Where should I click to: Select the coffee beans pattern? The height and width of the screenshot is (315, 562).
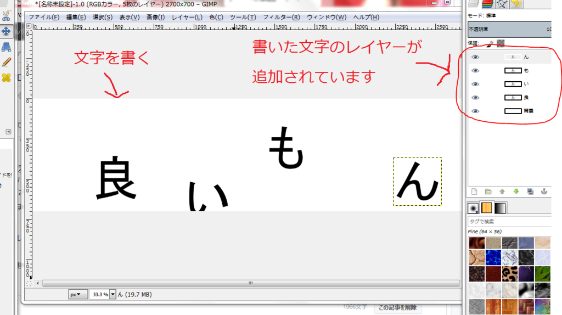[477, 274]
